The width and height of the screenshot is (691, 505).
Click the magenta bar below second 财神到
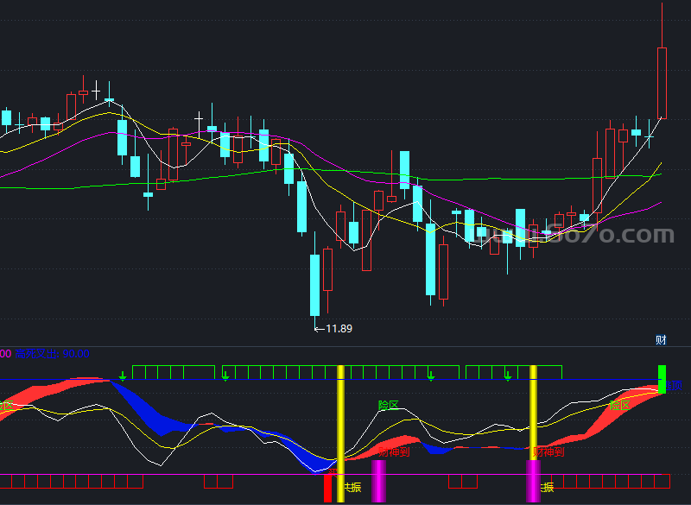[x=533, y=481]
